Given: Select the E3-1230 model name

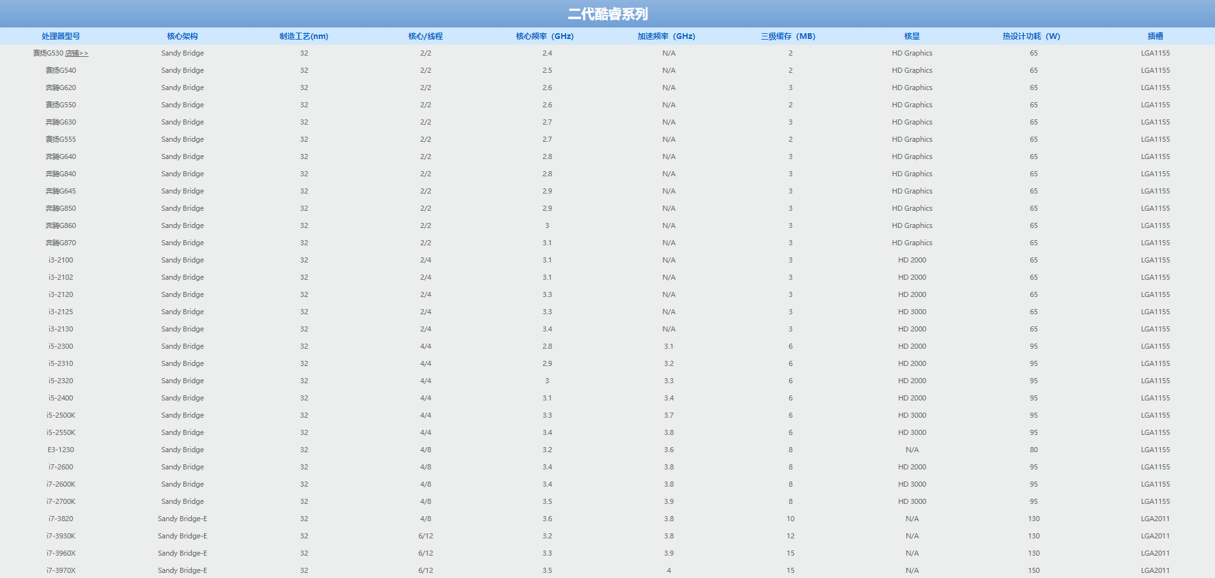Looking at the screenshot, I should click(x=61, y=450).
